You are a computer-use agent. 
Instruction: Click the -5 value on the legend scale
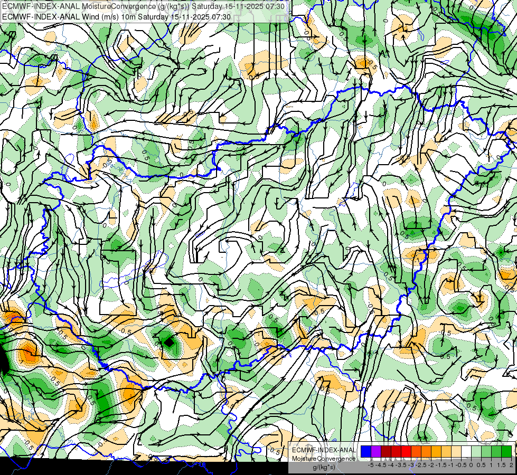[x=371, y=465]
